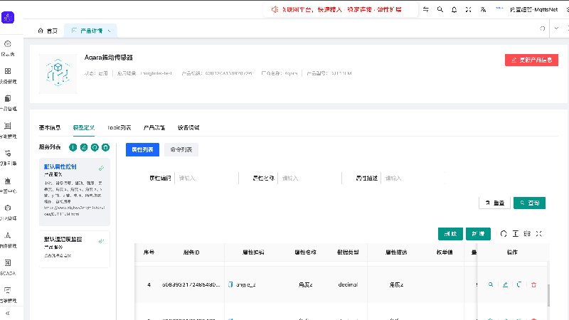Open the notifications bell
This screenshot has width=569, height=320.
454,9
